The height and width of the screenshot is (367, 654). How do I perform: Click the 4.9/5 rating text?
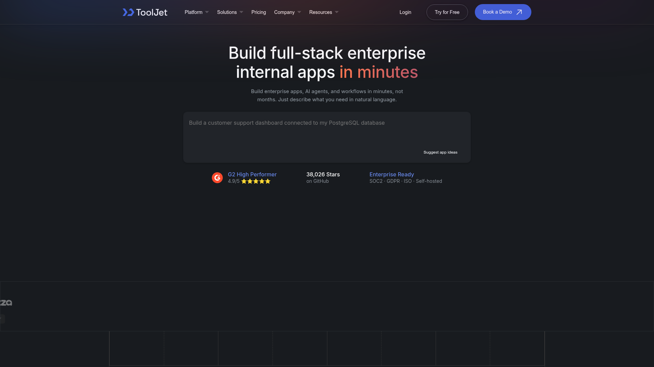[x=234, y=181]
